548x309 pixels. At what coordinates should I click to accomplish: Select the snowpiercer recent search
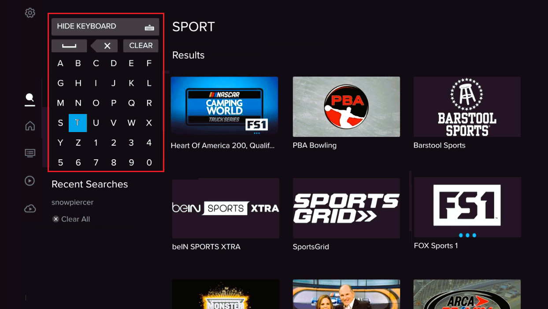[72, 202]
